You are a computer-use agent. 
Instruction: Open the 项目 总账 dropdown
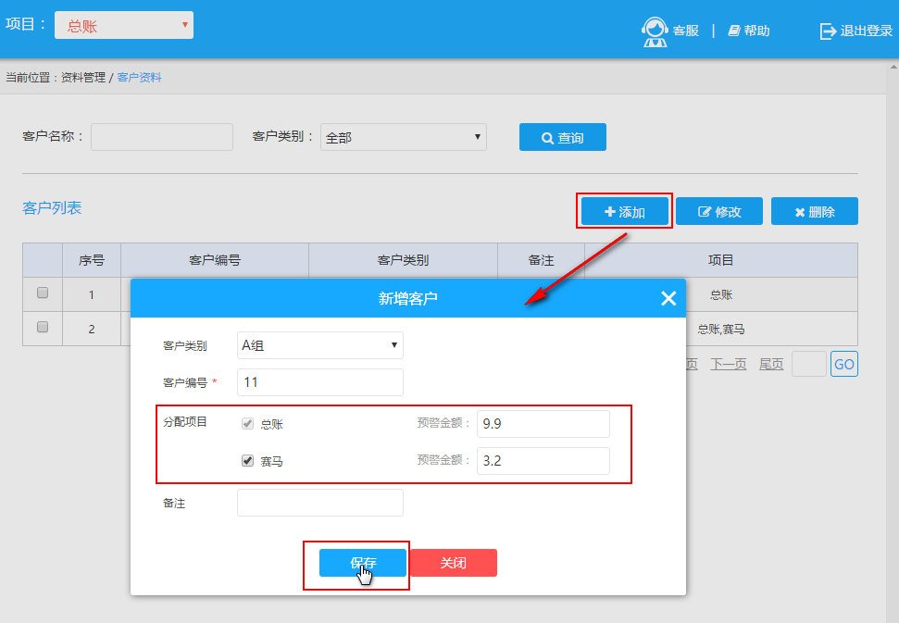point(124,25)
